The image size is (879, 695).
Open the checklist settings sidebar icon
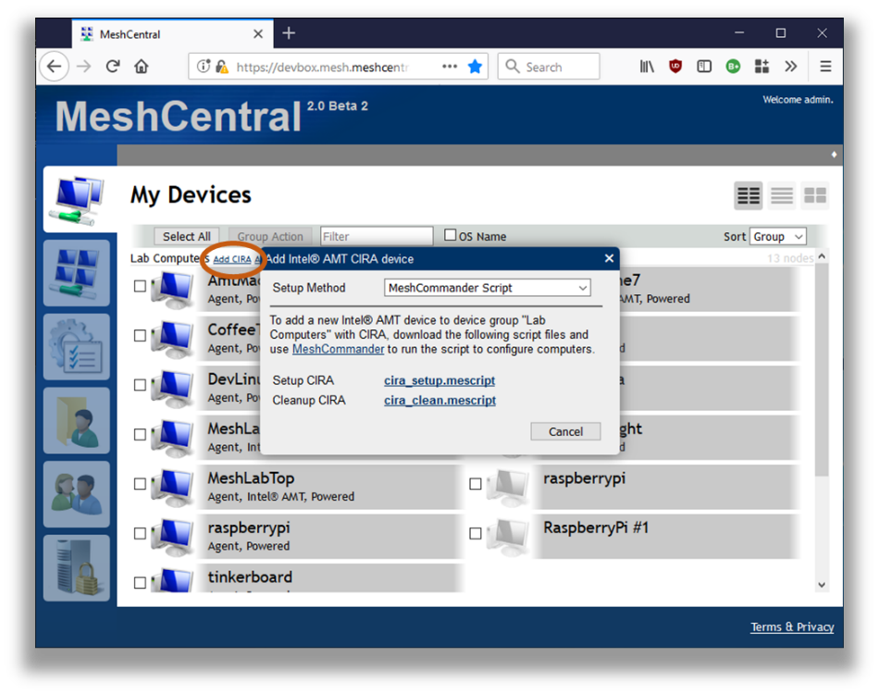pyautogui.click(x=76, y=347)
